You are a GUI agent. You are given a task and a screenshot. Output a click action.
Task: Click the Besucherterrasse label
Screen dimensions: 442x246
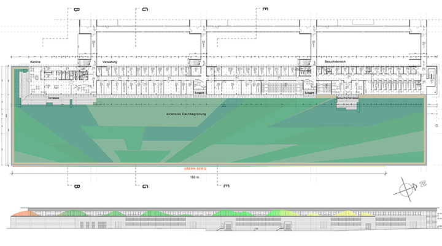(347, 99)
